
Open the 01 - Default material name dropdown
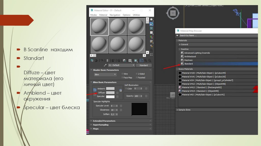point(121,65)
